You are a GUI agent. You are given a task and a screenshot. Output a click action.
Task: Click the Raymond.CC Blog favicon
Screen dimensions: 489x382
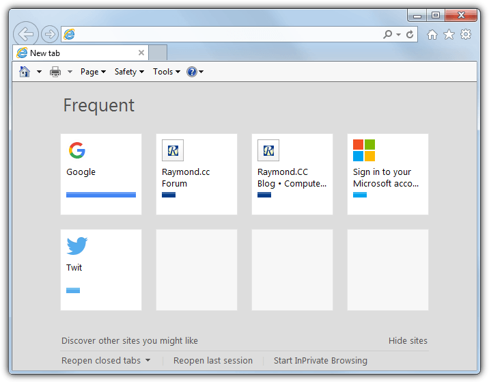pyautogui.click(x=268, y=150)
